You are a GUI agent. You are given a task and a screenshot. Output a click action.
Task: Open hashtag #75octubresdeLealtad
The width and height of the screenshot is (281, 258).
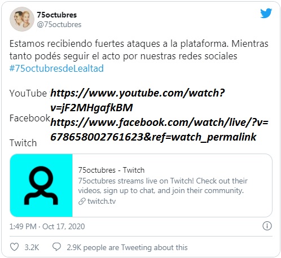56,68
